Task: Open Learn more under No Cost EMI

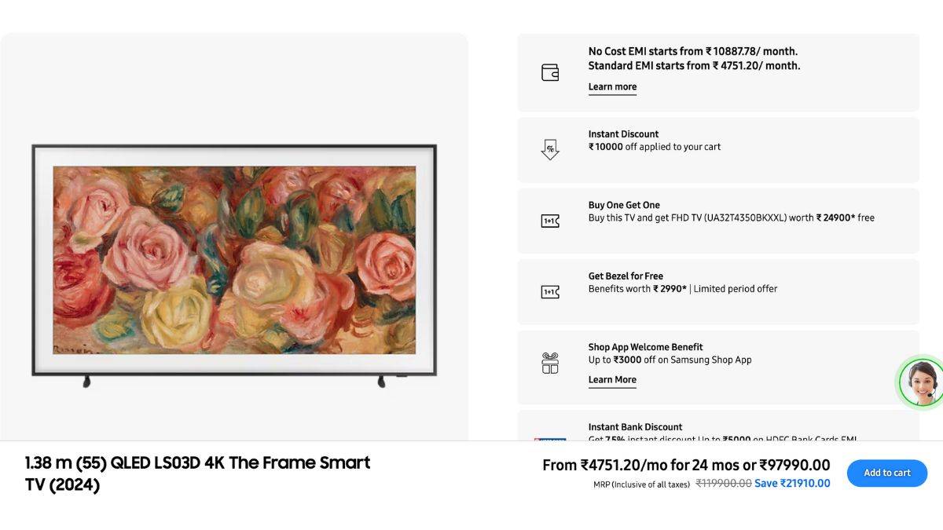Action: 612,86
